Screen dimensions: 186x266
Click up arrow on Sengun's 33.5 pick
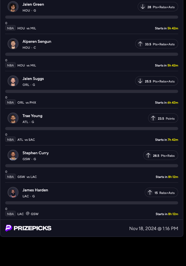point(140,44)
